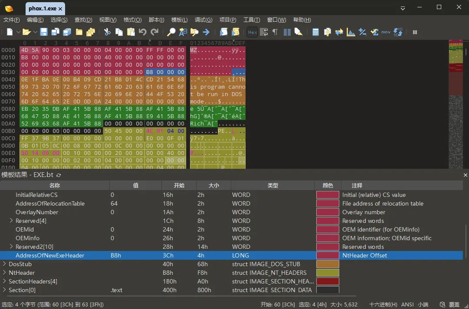Image resolution: width=469 pixels, height=309 pixels.
Task: Click the DosStub orange color swatch
Action: click(x=328, y=264)
